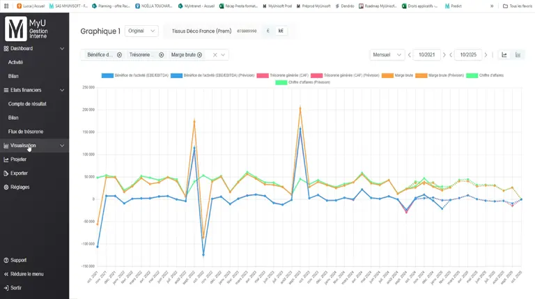Open Réglages settings in sidebar
Viewport: 535px width, 299px height.
20,187
